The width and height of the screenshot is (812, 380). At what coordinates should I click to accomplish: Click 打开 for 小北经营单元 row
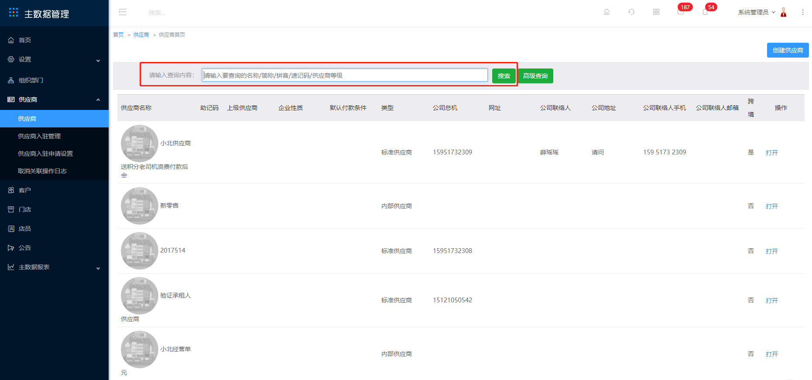pyautogui.click(x=771, y=354)
